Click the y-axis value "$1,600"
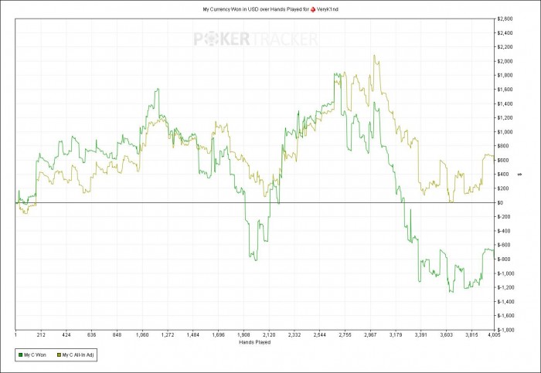The image size is (541, 373). coord(505,90)
